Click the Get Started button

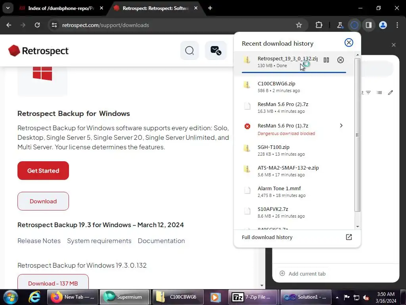pos(43,171)
